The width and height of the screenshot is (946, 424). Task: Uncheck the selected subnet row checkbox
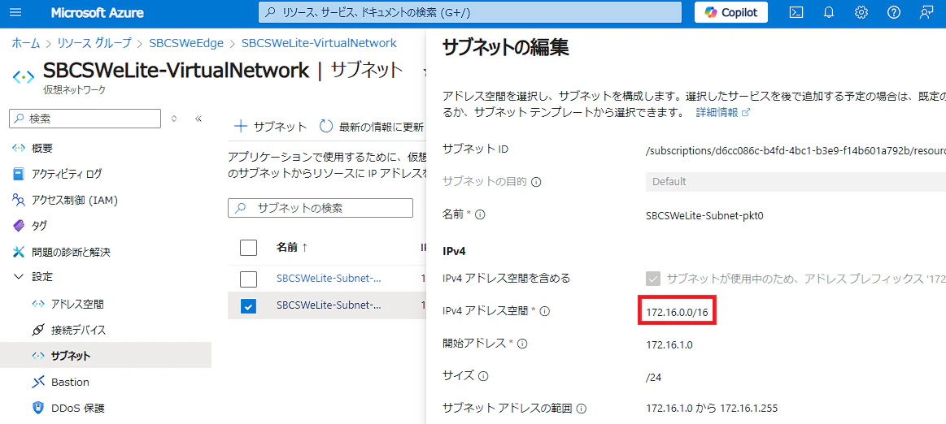(x=249, y=306)
